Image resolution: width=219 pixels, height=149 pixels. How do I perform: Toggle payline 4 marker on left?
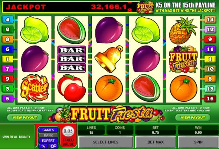(7, 20)
